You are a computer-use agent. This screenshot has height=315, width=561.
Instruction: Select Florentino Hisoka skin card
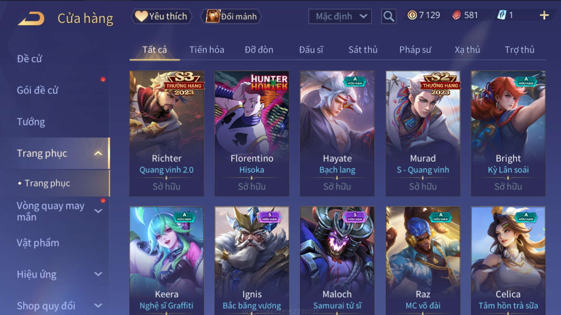(x=252, y=134)
